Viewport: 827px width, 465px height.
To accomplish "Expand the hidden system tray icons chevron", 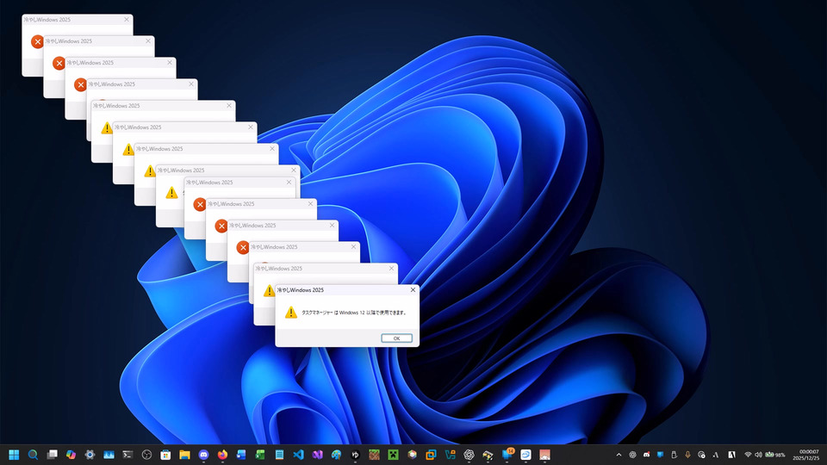I will click(x=619, y=455).
